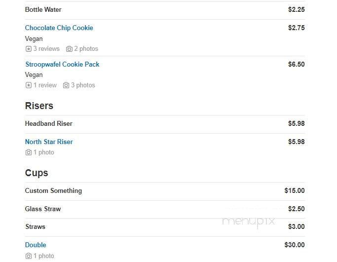Open the Chocolate Chip Cookie link
Screen dimensions: 337x262
(59, 28)
